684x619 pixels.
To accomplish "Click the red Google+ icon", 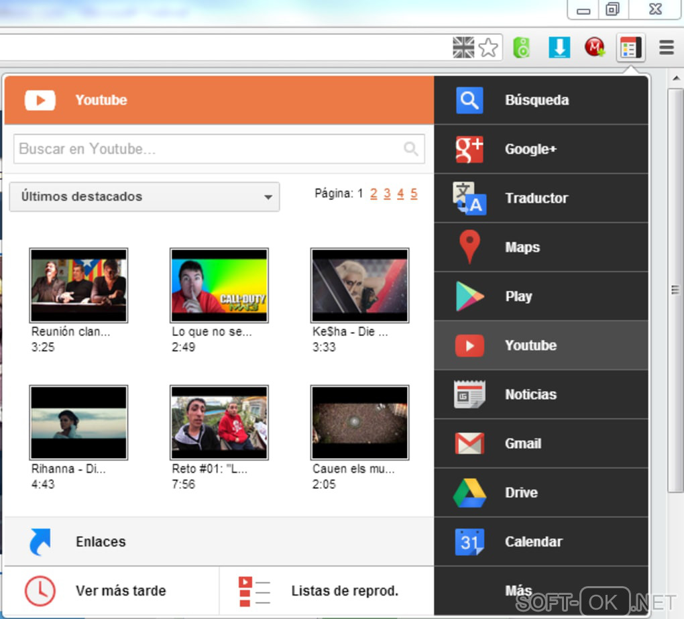I will (469, 149).
